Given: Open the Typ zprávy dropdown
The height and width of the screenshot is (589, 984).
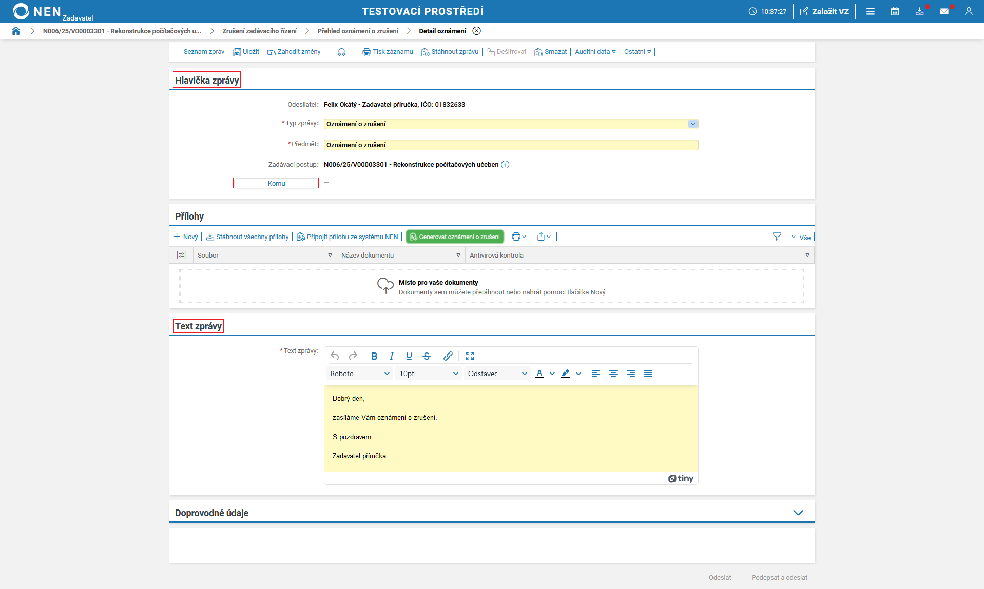Looking at the screenshot, I should pos(693,124).
